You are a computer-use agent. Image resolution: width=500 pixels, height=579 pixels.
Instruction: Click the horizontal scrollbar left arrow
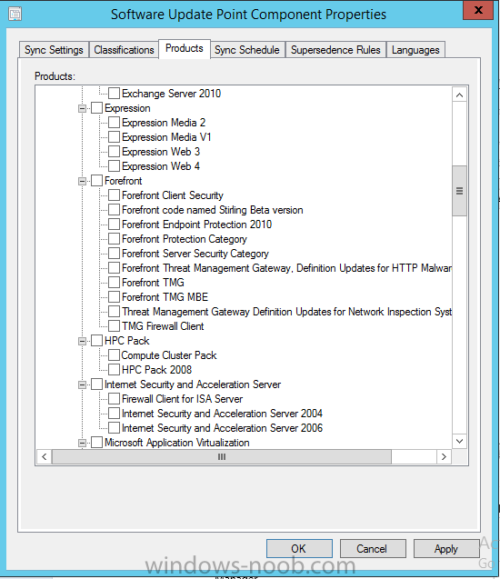pyautogui.click(x=45, y=457)
